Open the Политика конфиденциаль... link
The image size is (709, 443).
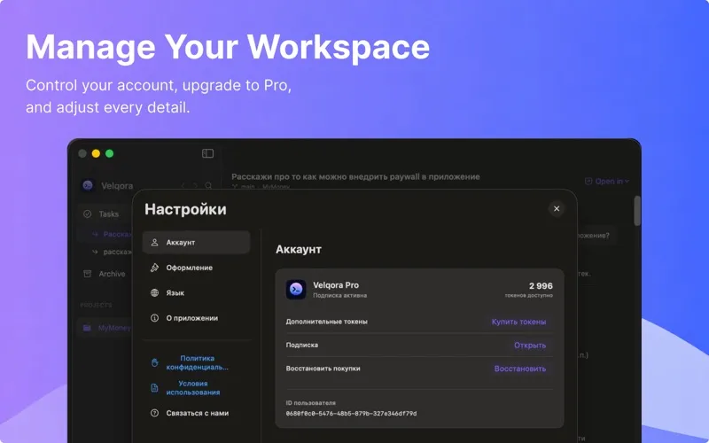click(x=197, y=362)
